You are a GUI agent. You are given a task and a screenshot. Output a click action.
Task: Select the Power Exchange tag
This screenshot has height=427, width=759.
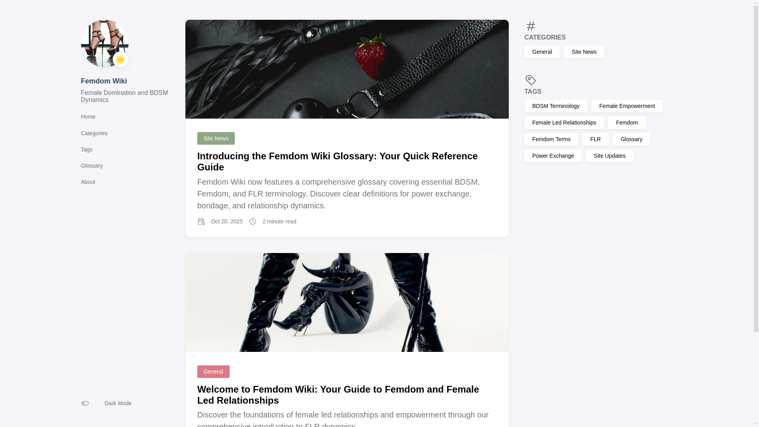(553, 156)
